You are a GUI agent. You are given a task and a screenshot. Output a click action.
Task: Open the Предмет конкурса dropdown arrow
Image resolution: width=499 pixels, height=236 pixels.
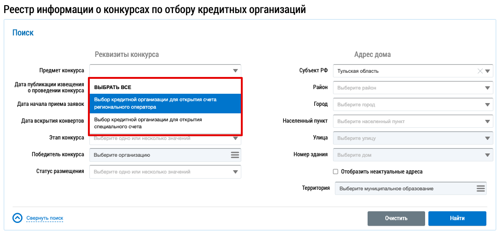pos(235,71)
